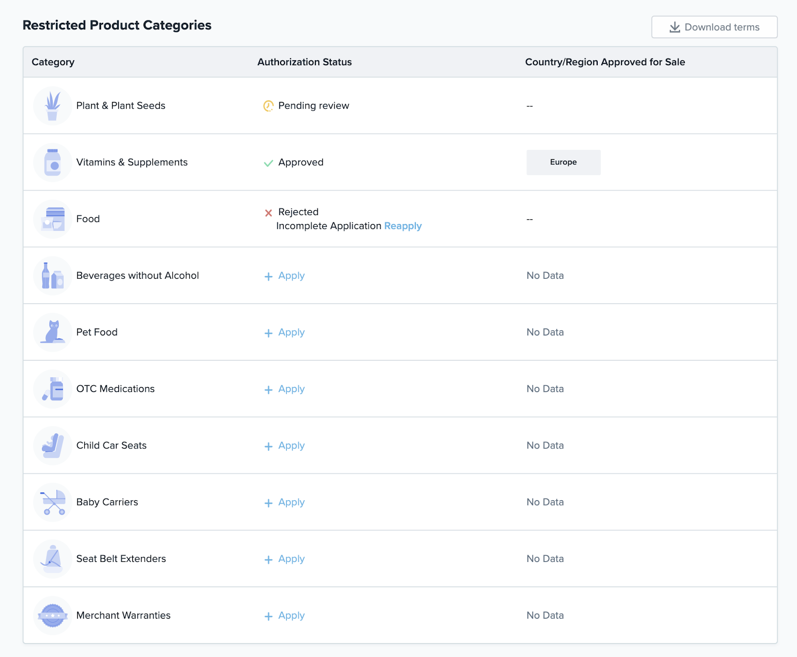Image resolution: width=797 pixels, height=657 pixels.
Task: Click the Pending review clock icon
Action: (x=268, y=106)
